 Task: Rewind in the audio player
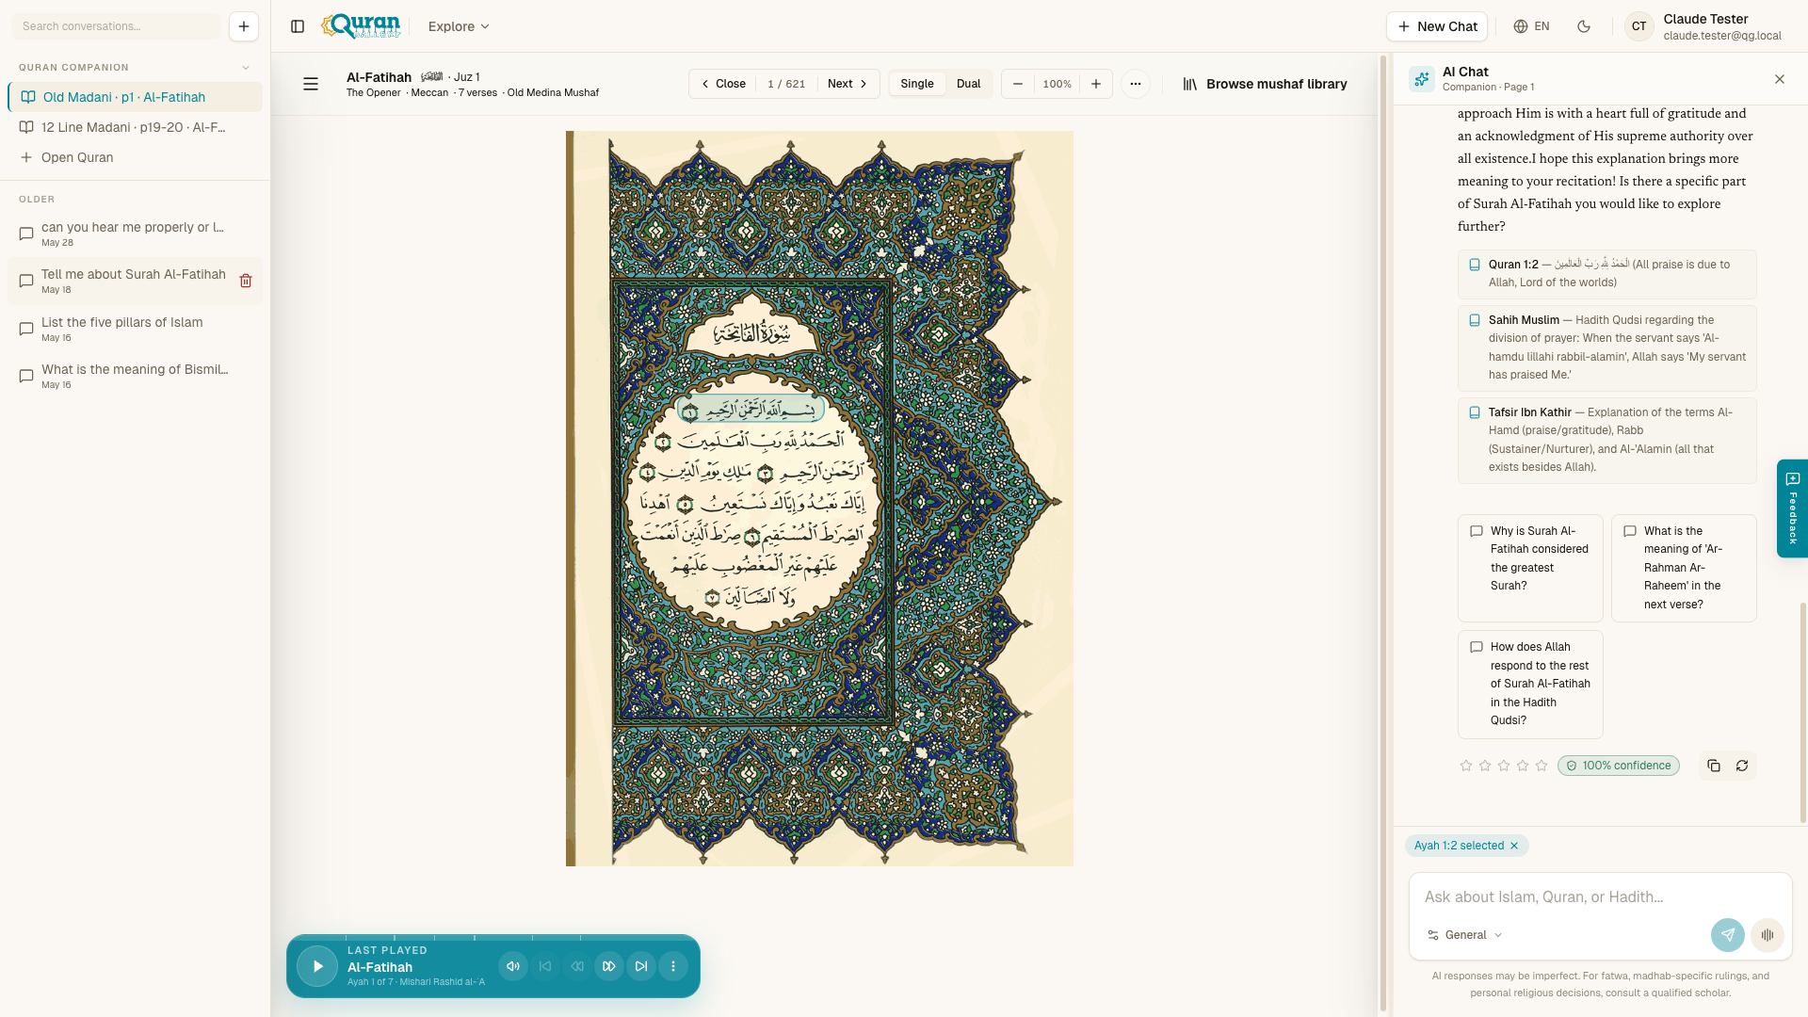tap(577, 966)
